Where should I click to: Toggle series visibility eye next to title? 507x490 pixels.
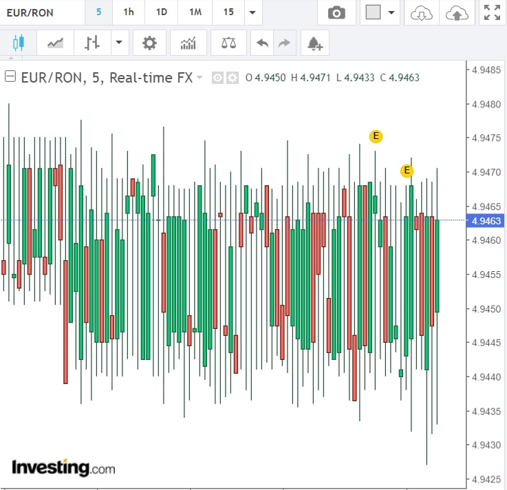pyautogui.click(x=217, y=78)
